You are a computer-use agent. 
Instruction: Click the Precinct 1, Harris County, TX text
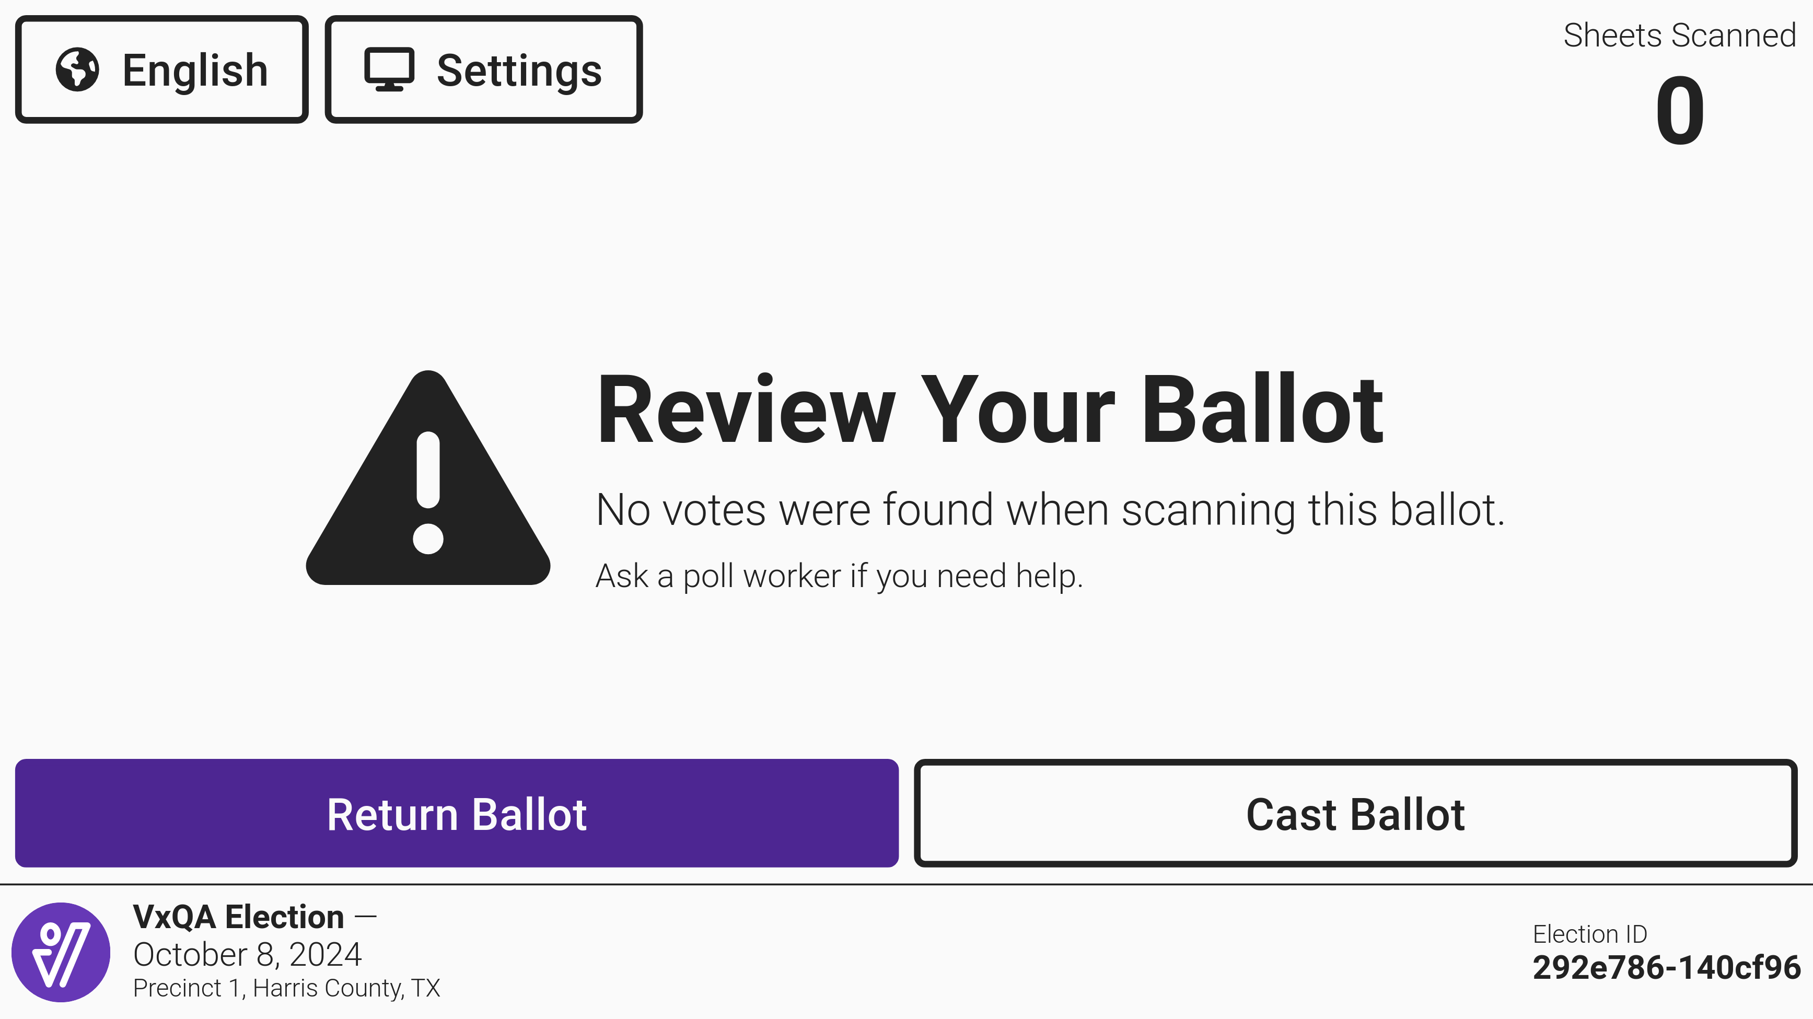[x=286, y=988]
